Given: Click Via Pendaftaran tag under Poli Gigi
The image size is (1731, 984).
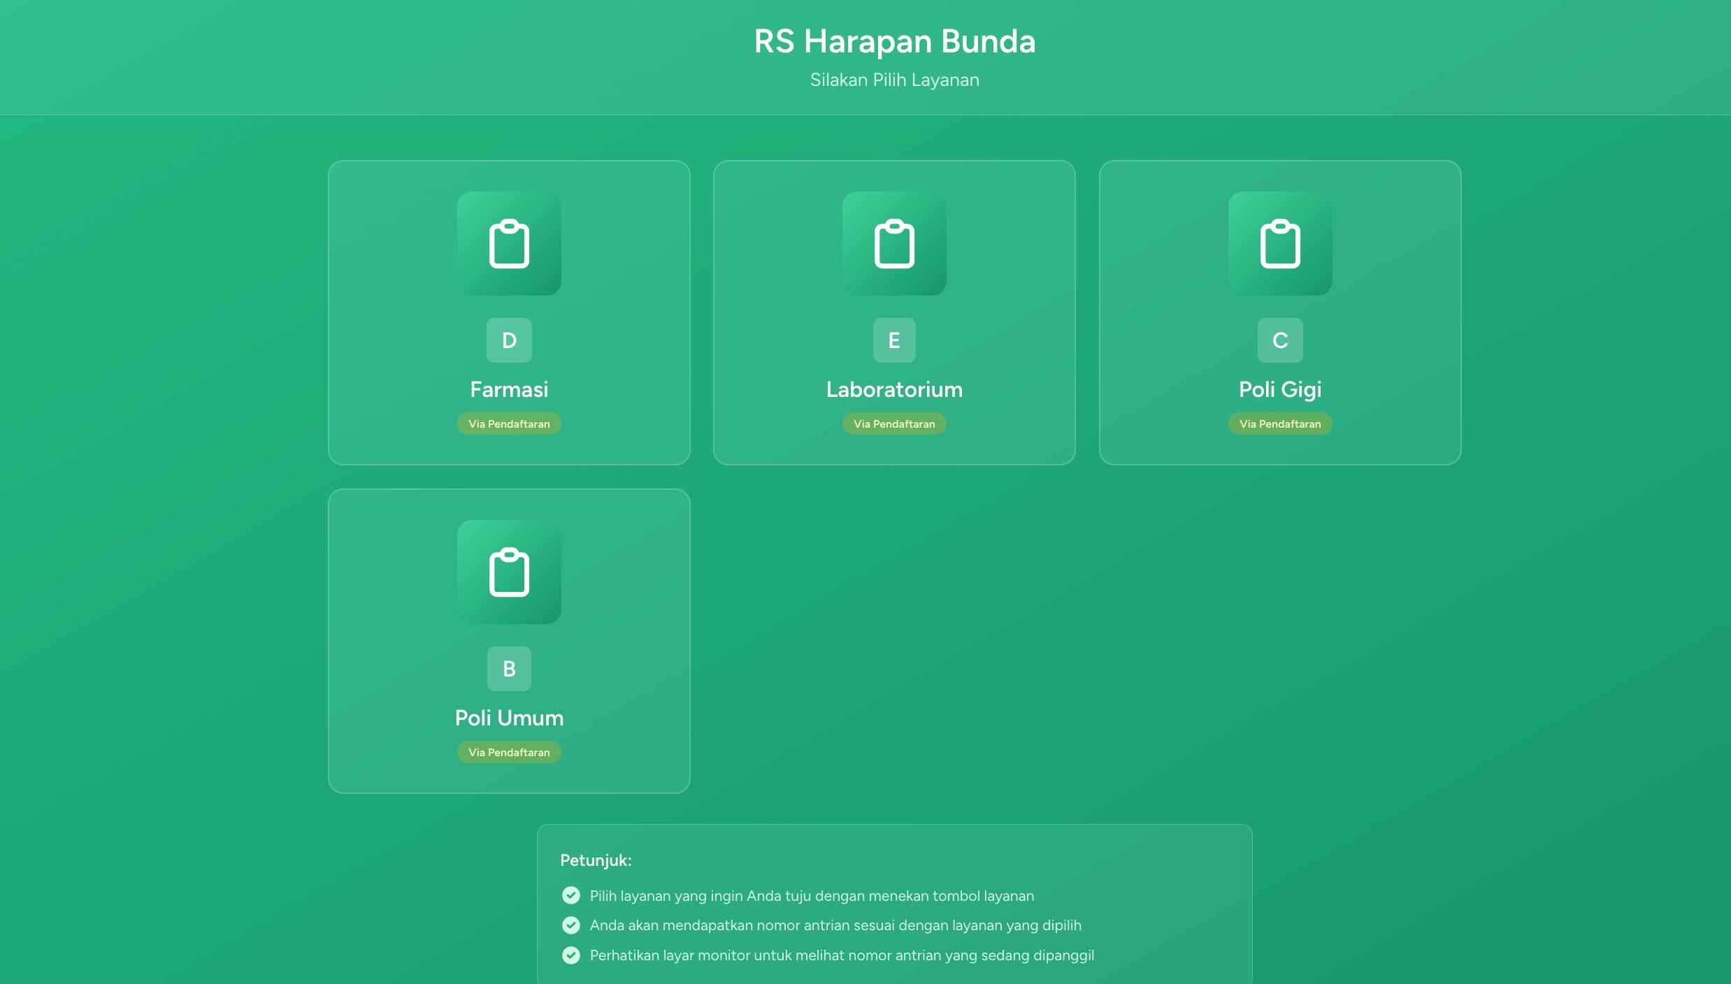Looking at the screenshot, I should click(x=1280, y=424).
